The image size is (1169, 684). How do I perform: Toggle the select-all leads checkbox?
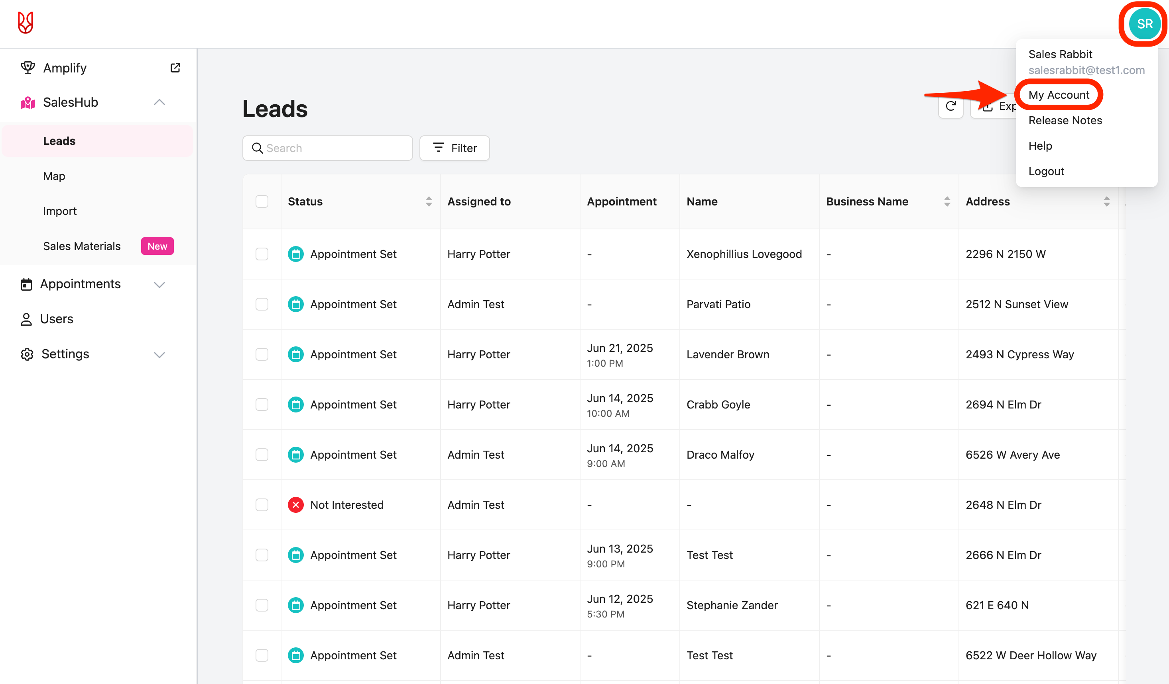coord(262,201)
